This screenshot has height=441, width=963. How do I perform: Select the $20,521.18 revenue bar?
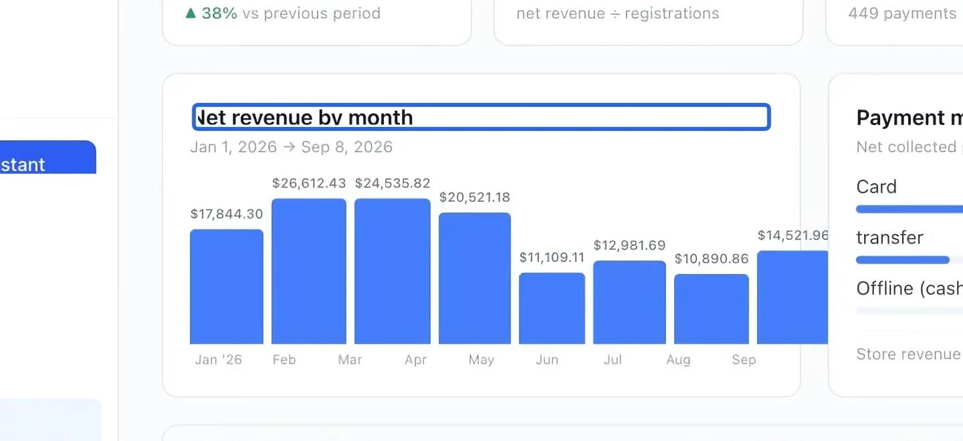[x=475, y=279]
